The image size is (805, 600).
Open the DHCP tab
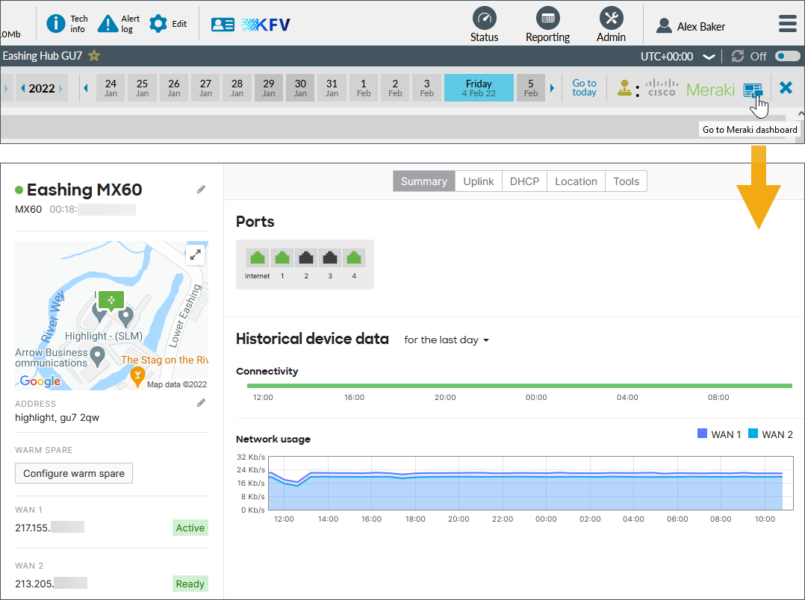click(x=523, y=181)
